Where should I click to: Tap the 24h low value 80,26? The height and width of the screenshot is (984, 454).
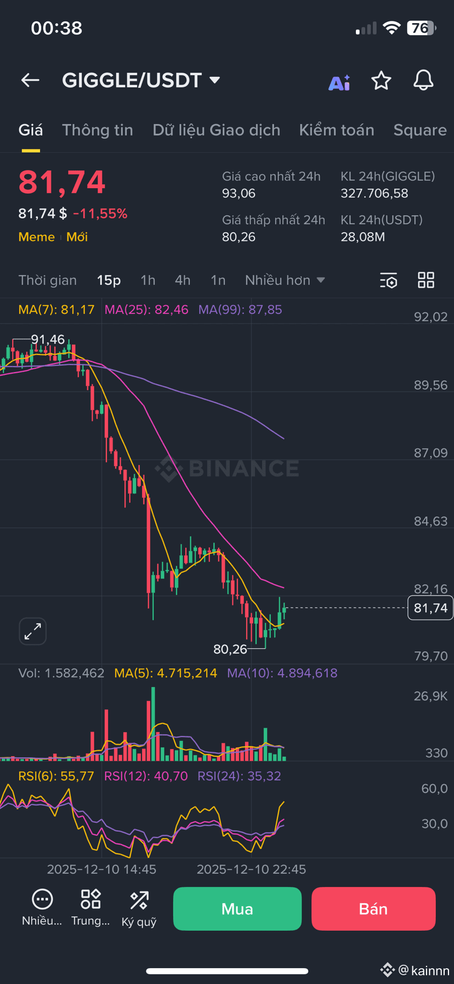click(239, 237)
